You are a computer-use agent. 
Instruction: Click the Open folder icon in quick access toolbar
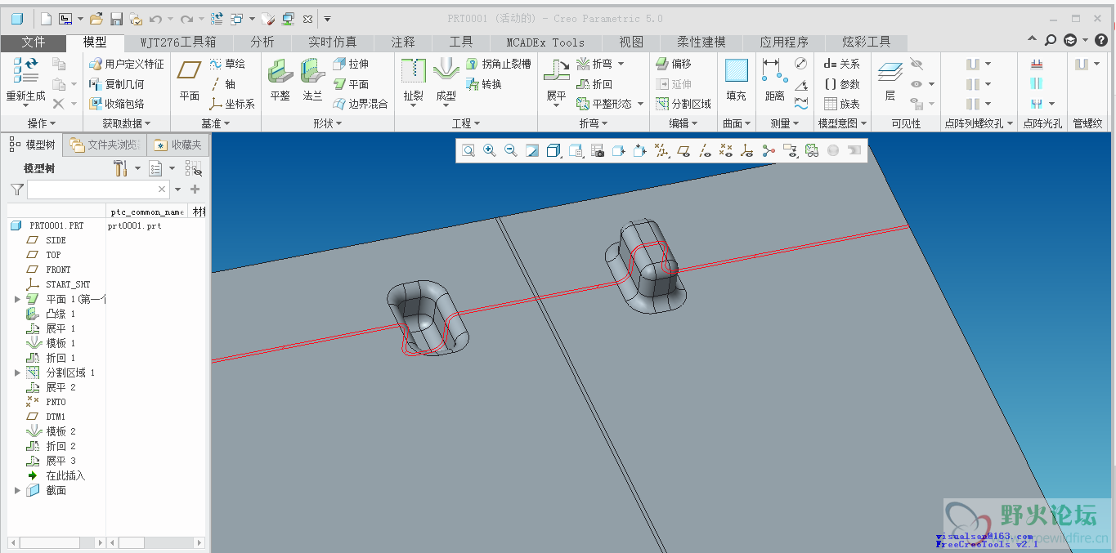click(x=96, y=18)
